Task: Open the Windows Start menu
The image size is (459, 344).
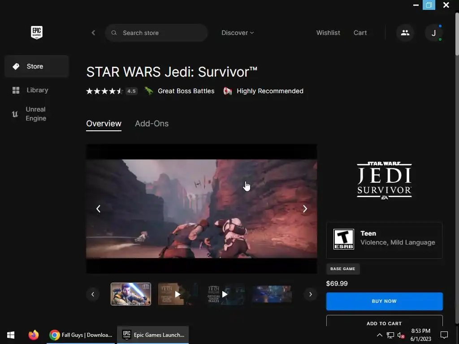Action: pos(11,335)
